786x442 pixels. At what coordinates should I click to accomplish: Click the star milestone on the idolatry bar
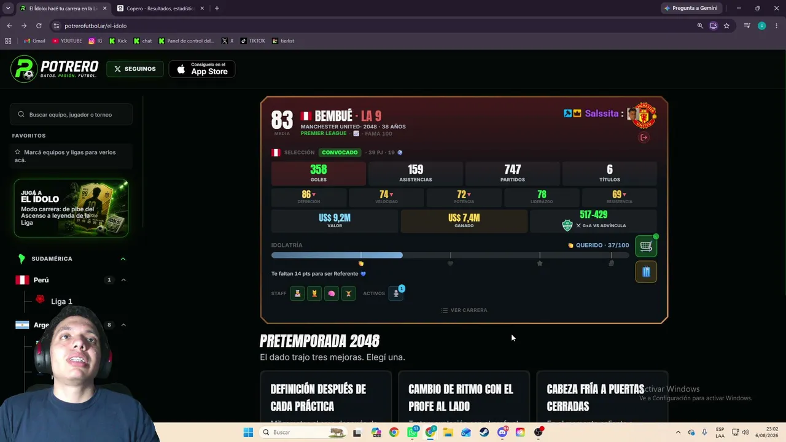[x=540, y=263]
